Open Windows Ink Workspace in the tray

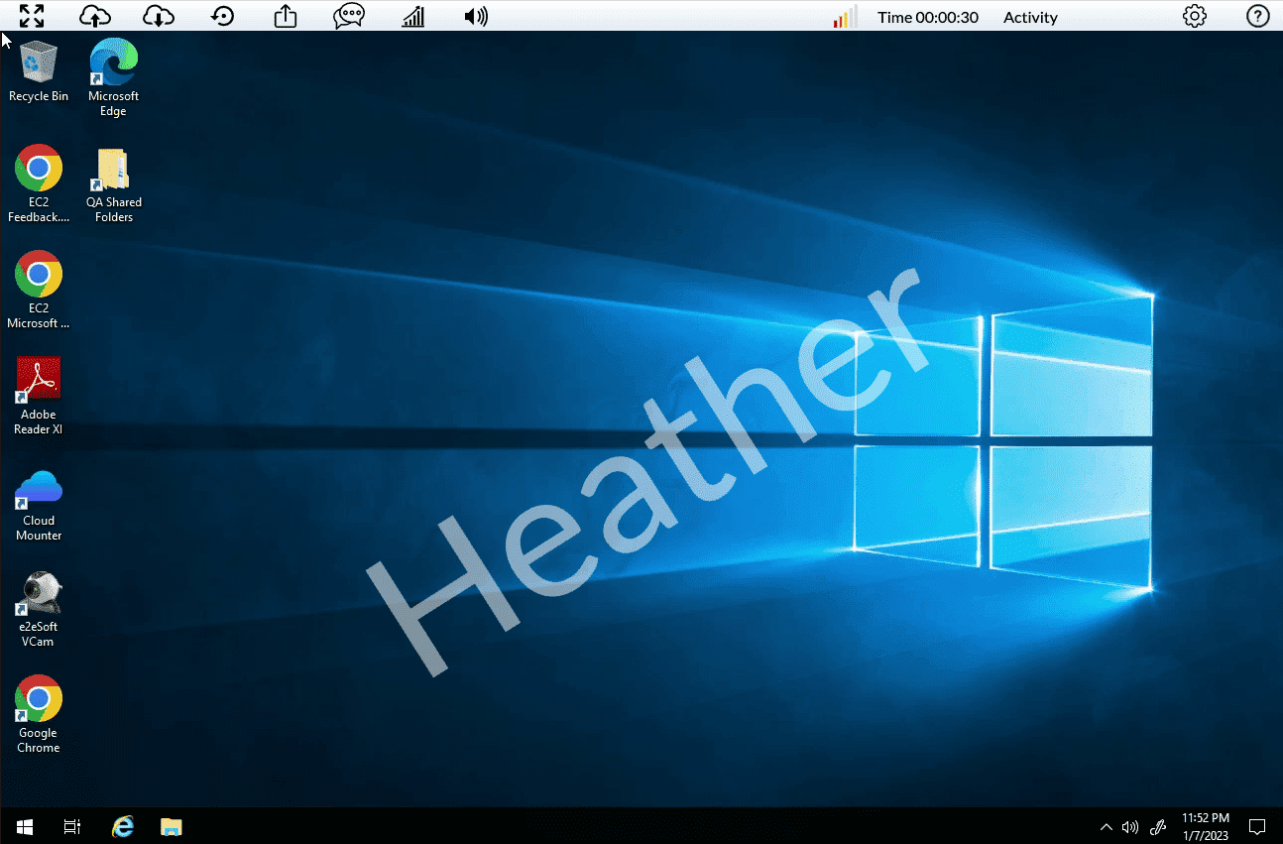pyautogui.click(x=1157, y=826)
